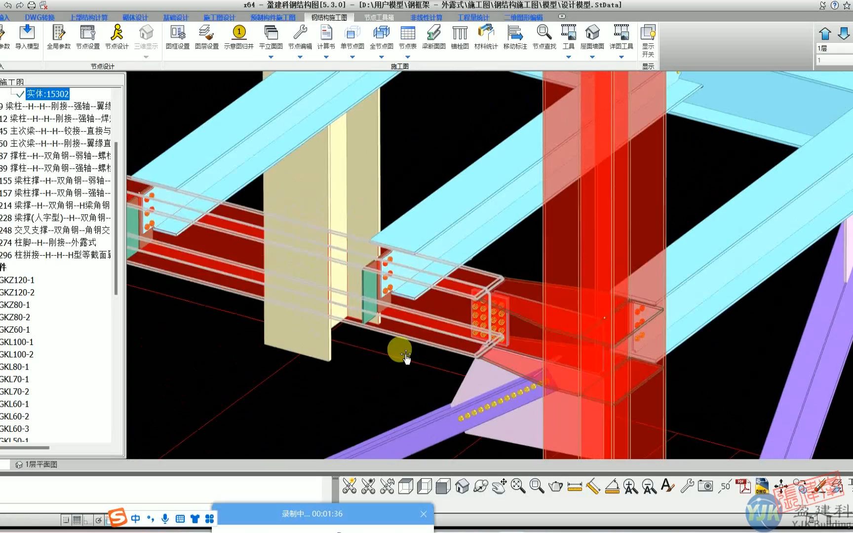The width and height of the screenshot is (853, 533).
Task: Switch to 工程量统计 tab
Action: [x=473, y=17]
